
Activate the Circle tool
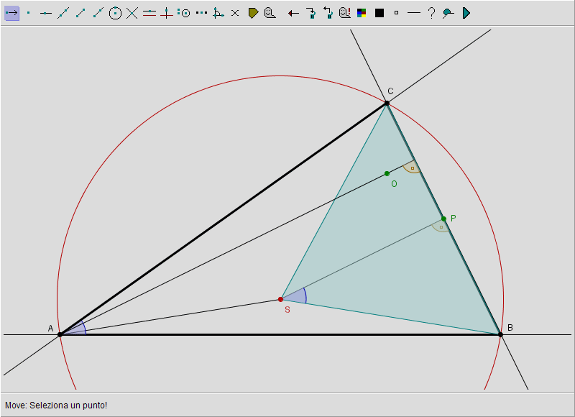[115, 13]
